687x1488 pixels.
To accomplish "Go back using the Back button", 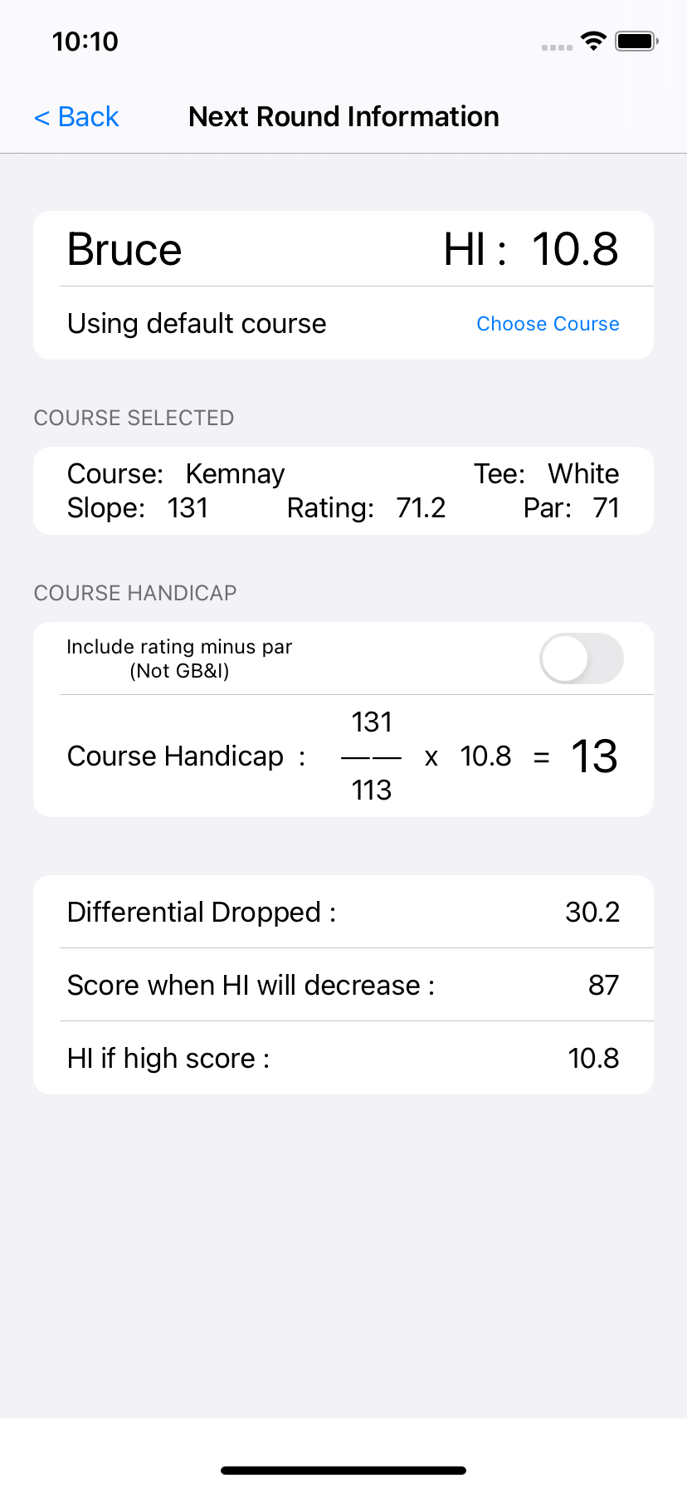I will click(x=76, y=117).
